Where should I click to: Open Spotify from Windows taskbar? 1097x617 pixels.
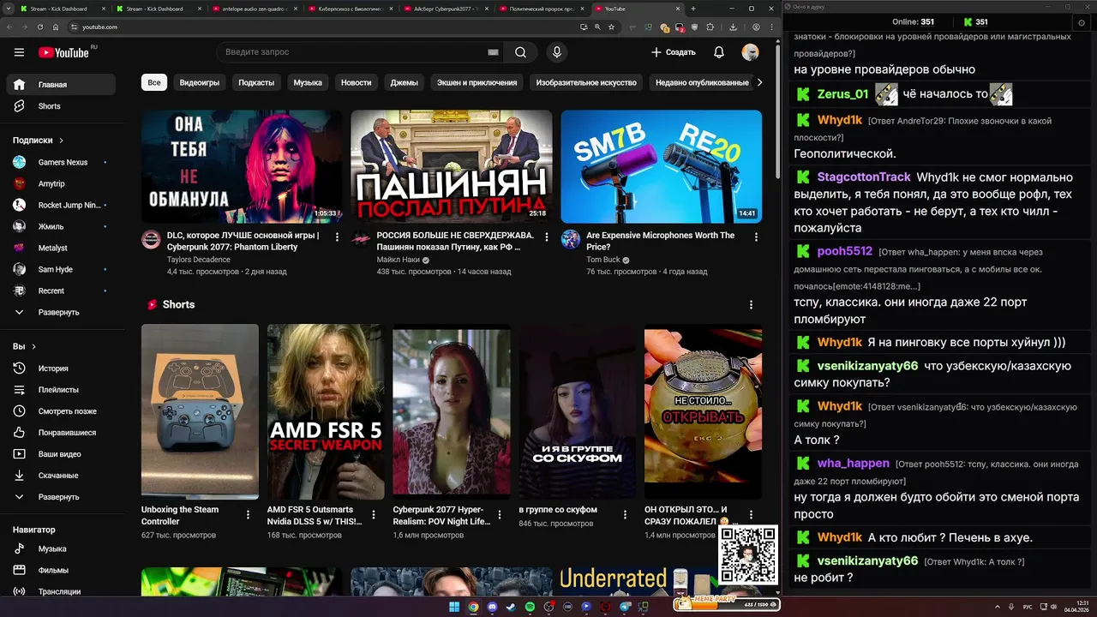531,607
